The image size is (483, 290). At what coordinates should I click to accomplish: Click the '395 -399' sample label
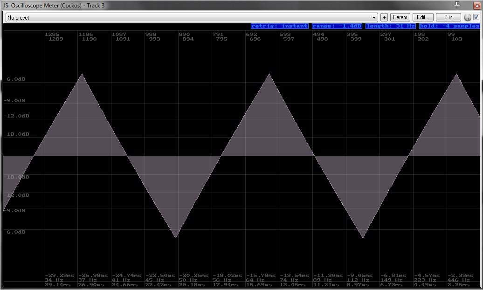pos(354,37)
